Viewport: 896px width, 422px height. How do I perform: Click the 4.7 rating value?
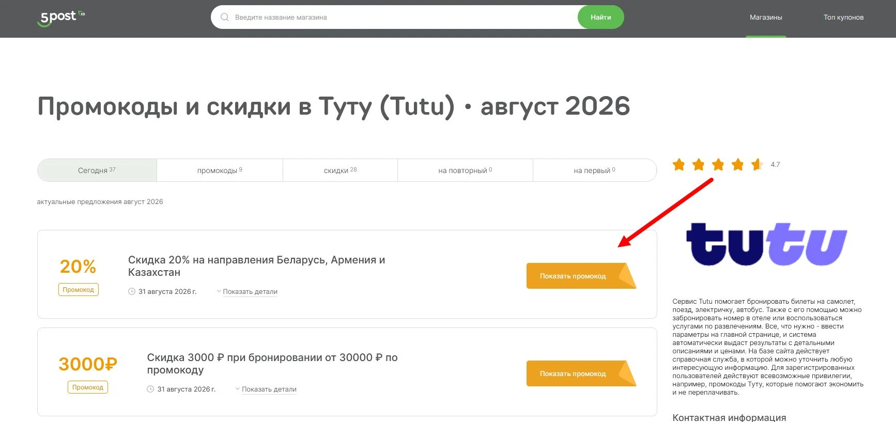(775, 165)
